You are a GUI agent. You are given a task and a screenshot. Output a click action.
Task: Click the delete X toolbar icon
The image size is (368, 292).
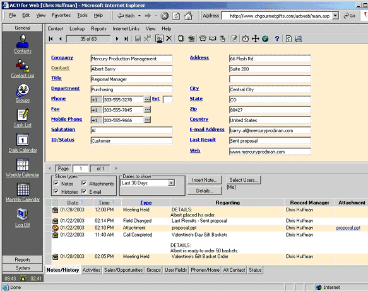[169, 38]
